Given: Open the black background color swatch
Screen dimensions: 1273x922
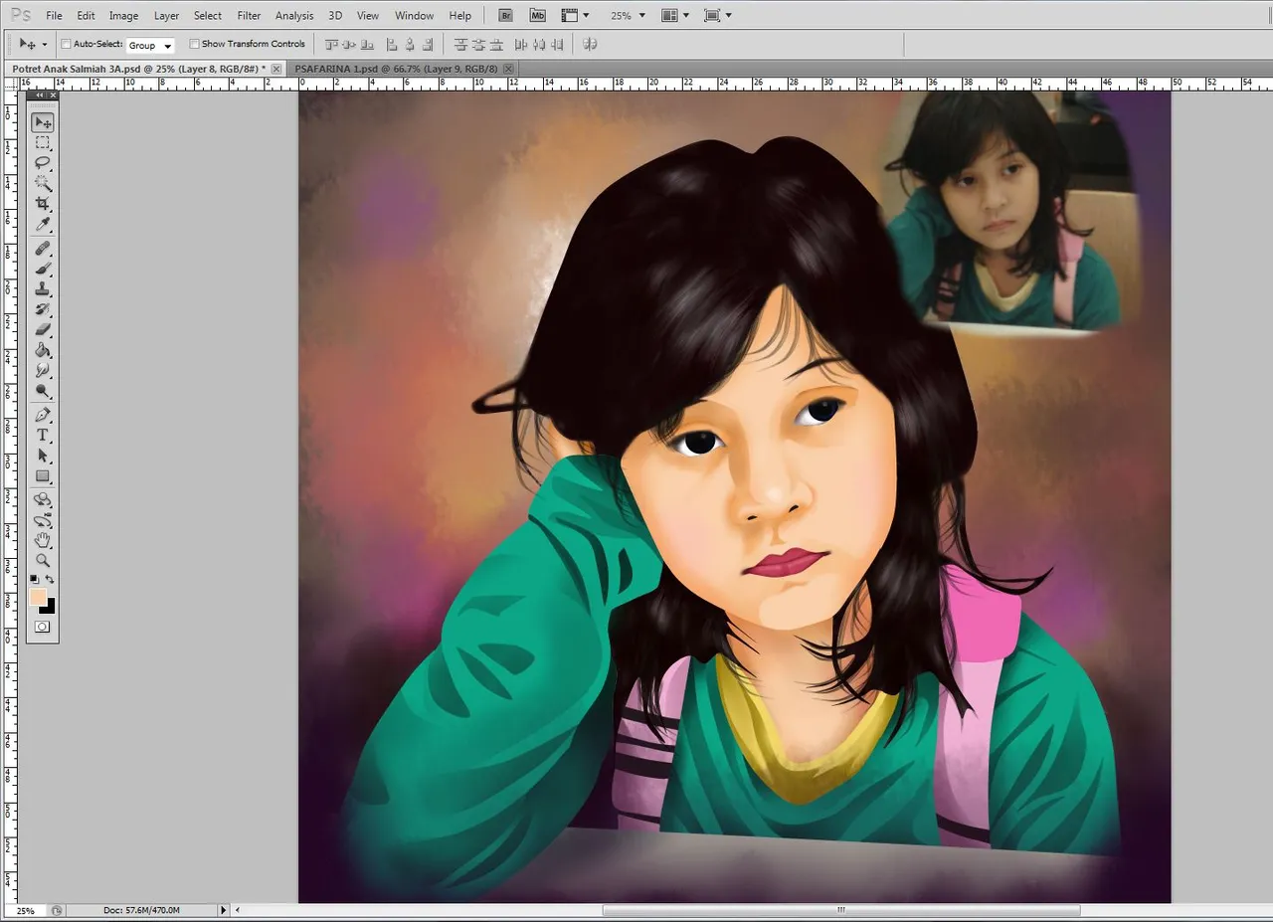Looking at the screenshot, I should click(x=50, y=607).
